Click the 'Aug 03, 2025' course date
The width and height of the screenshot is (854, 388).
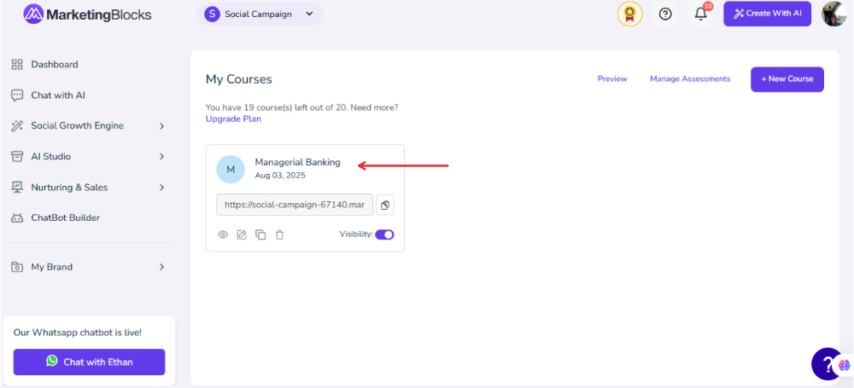click(x=280, y=176)
